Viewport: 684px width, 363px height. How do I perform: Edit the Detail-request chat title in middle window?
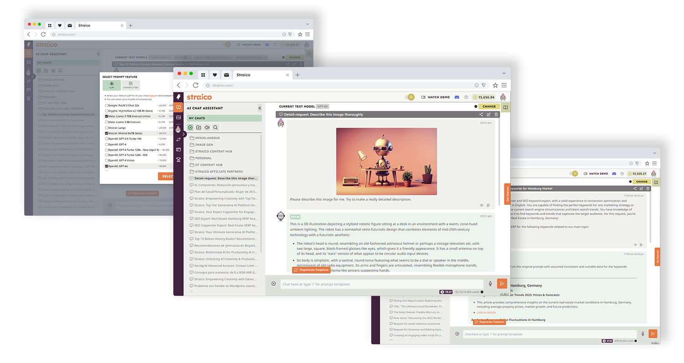pyautogui.click(x=488, y=114)
